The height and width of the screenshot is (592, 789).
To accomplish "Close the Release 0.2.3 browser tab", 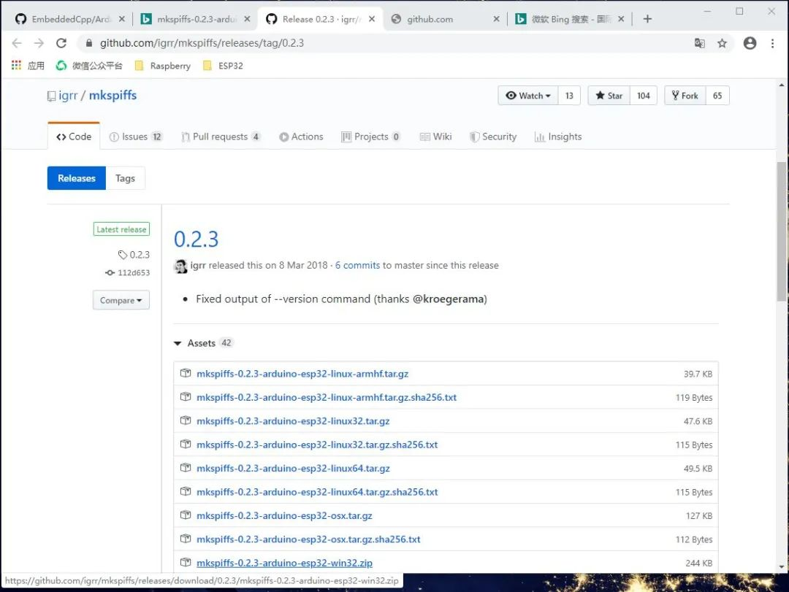I will [371, 19].
